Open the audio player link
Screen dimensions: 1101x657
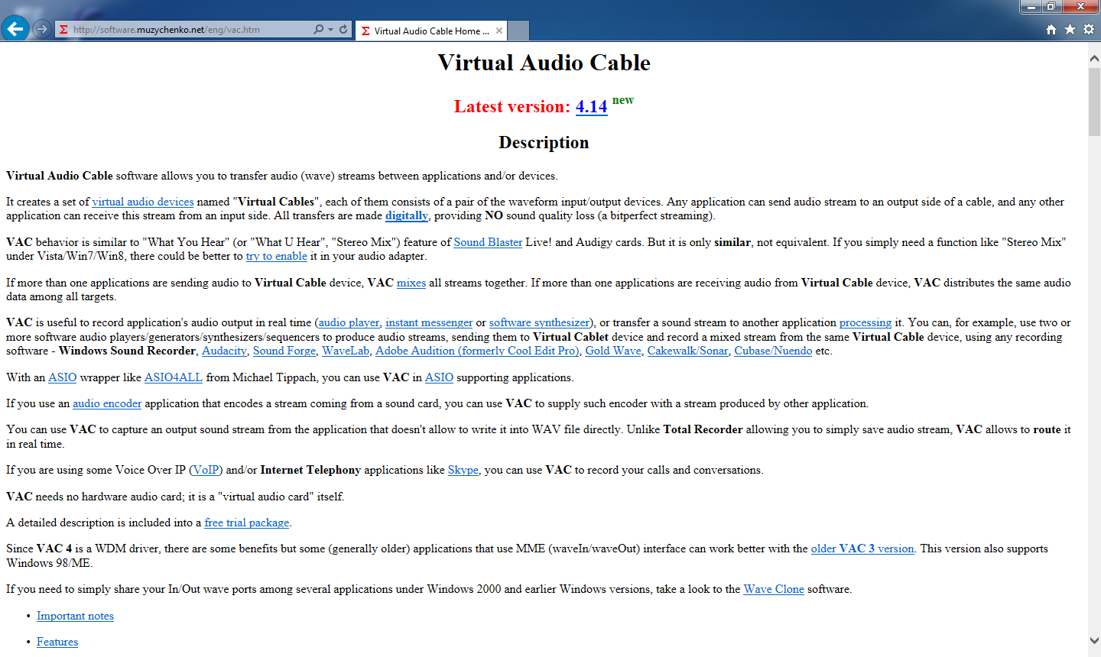(349, 322)
